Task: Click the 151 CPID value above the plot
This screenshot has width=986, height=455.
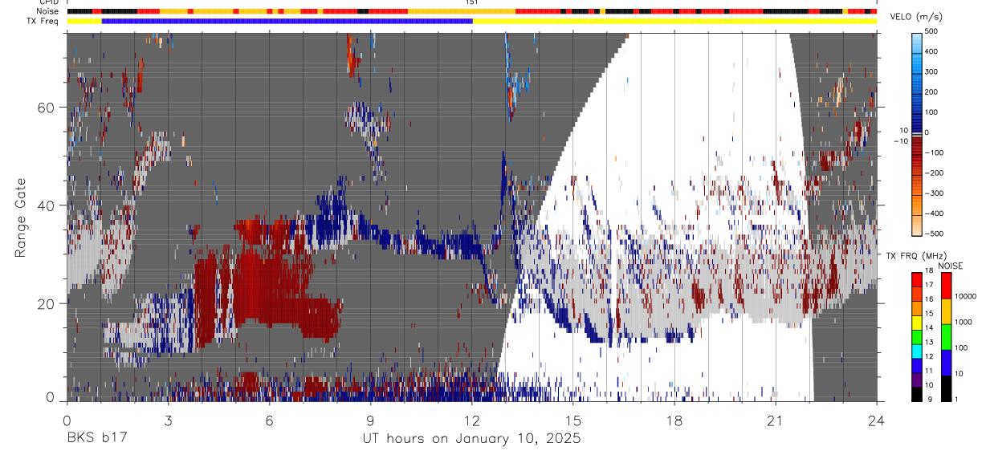Action: tap(472, 2)
